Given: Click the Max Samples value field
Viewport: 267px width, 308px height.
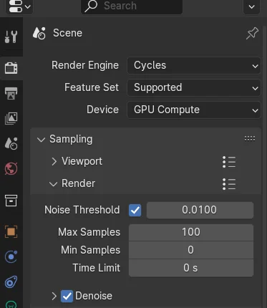Looking at the screenshot, I should tap(191, 232).
